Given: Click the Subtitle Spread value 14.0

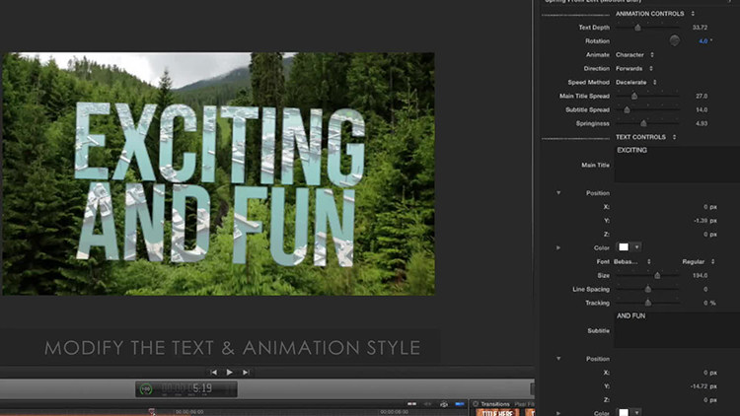Looking at the screenshot, I should click(702, 109).
